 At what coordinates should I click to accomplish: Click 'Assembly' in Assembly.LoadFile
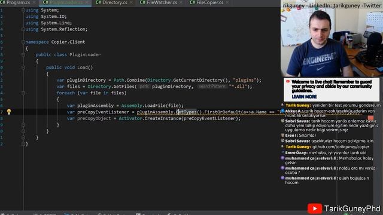(x=132, y=106)
